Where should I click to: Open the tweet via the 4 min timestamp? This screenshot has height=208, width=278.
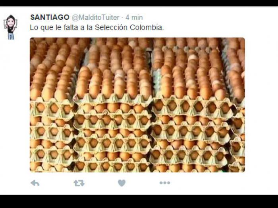pos(134,17)
